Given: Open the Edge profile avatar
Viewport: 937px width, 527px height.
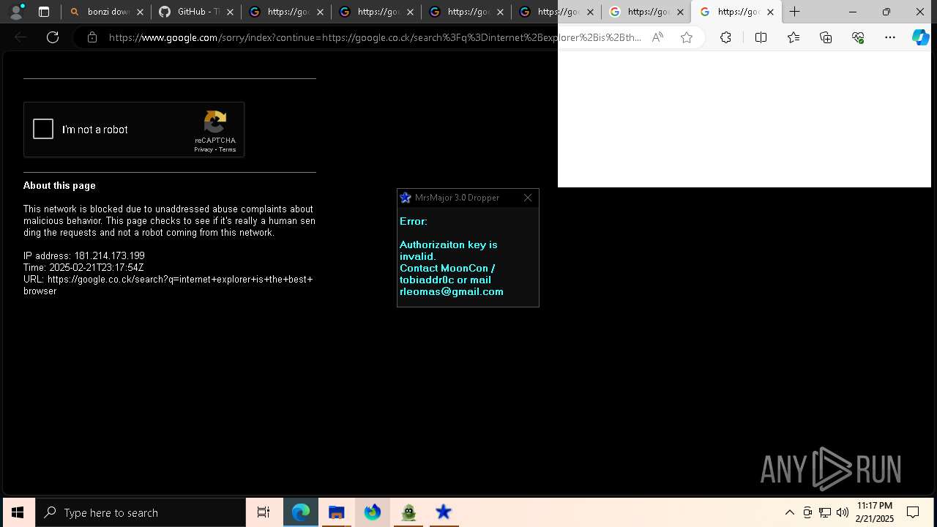Looking at the screenshot, I should pyautogui.click(x=16, y=12).
